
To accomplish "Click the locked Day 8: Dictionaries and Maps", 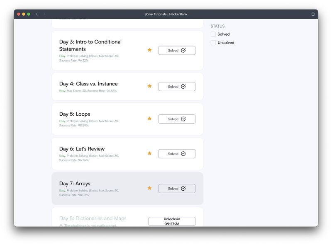I will 93,218.
